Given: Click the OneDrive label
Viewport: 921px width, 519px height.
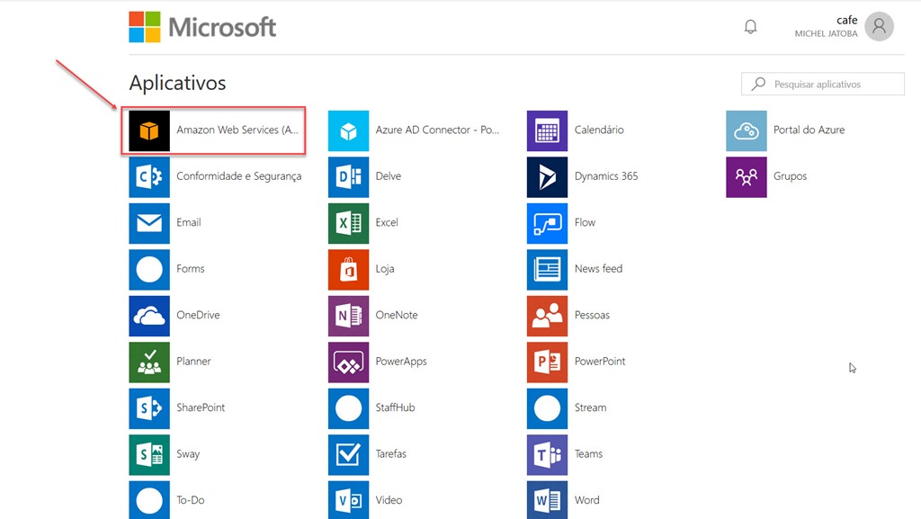Looking at the screenshot, I should 198,315.
